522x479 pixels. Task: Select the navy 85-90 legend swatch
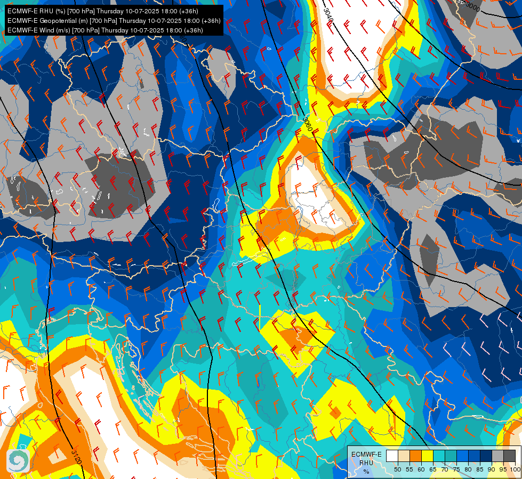click(x=486, y=456)
